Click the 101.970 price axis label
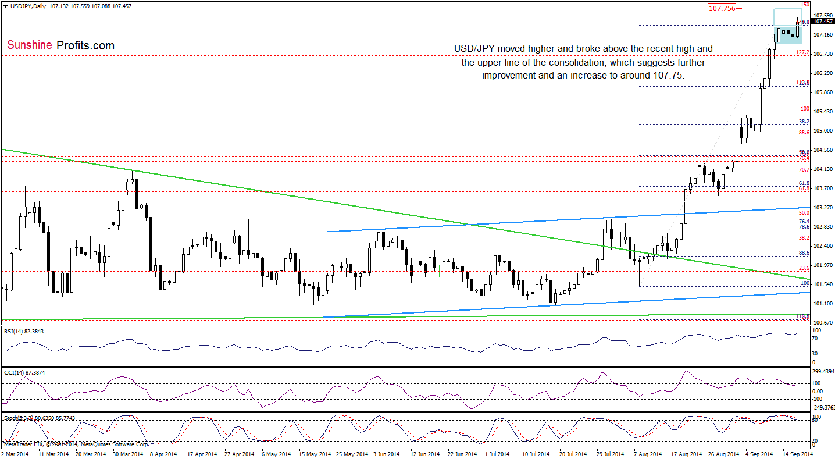This screenshot has width=835, height=459. click(823, 265)
